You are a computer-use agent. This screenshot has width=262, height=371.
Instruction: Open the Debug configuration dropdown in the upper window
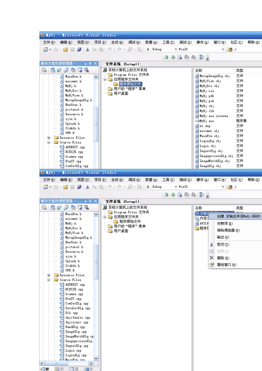(176, 49)
